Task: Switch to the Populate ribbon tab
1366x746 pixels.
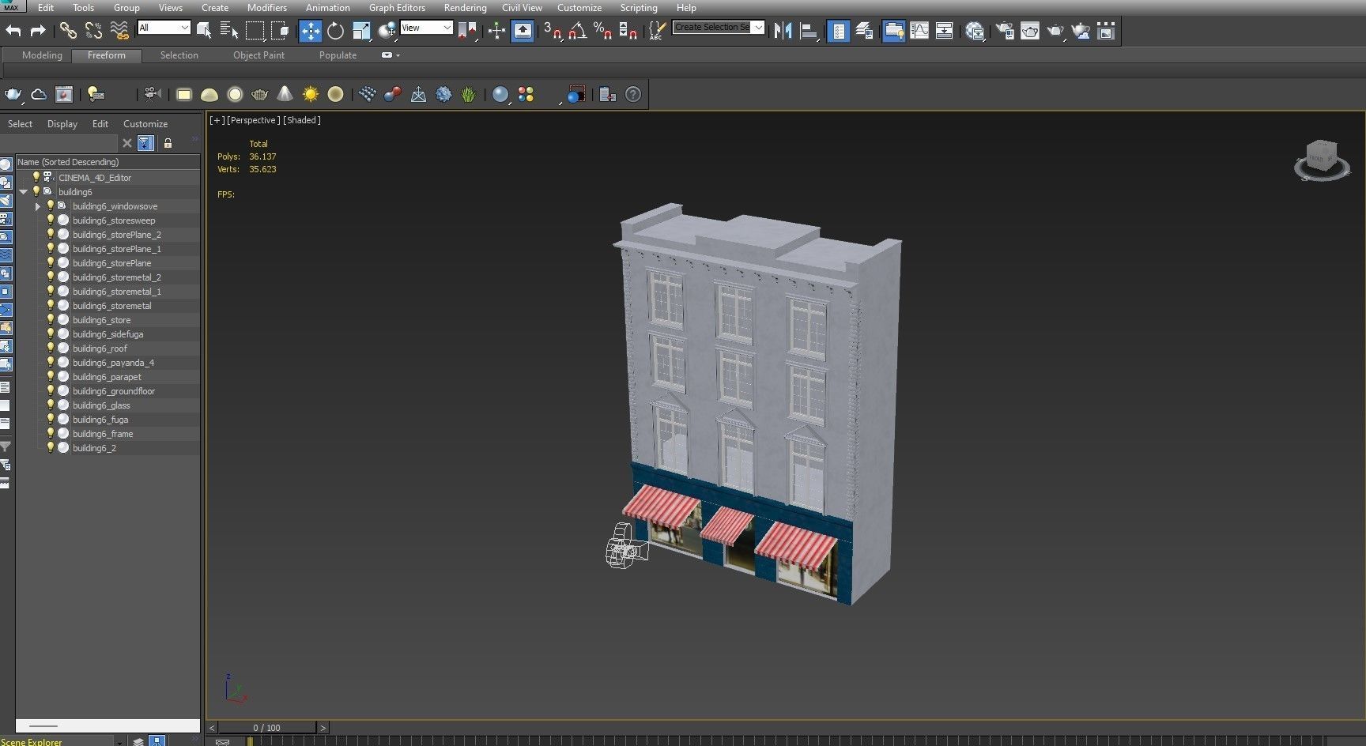Action: [338, 55]
